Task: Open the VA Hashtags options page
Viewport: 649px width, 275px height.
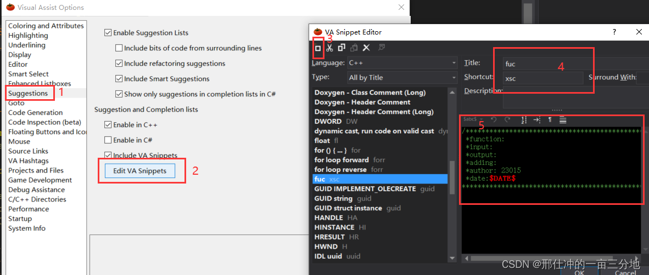Action: 28,161
